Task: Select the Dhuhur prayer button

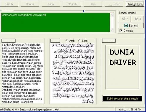Action: pos(30,4)
